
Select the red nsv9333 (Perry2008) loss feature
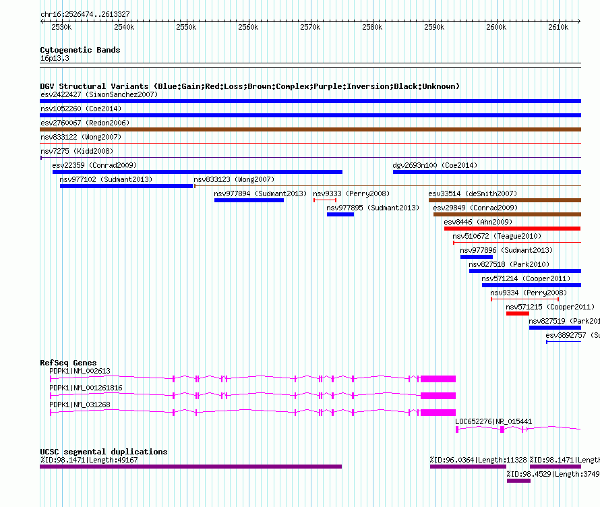coord(325,200)
